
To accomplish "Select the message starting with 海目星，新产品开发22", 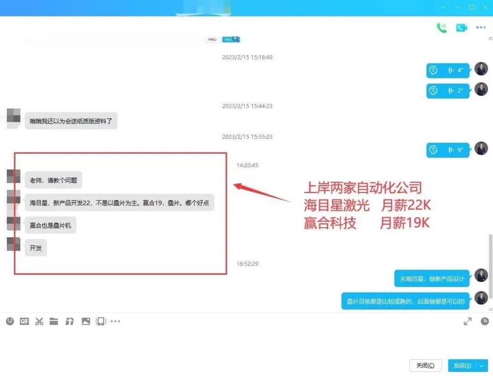I will (x=120, y=203).
